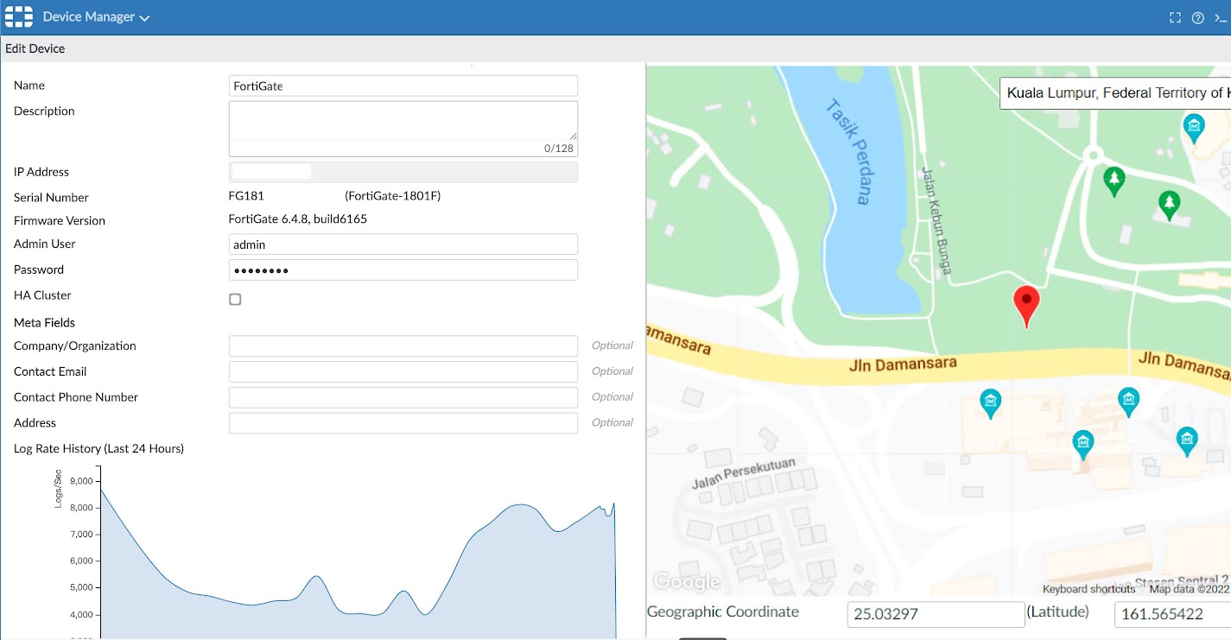Click the Address meta field input
The width and height of the screenshot is (1231, 640).
pos(403,423)
